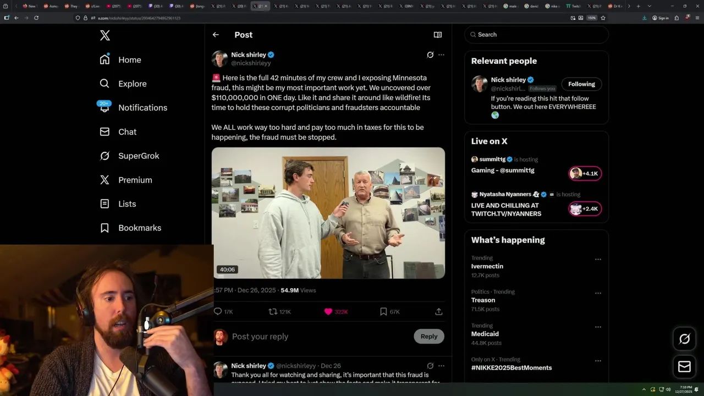
Task: Open Lists in the sidebar
Action: click(x=118, y=204)
